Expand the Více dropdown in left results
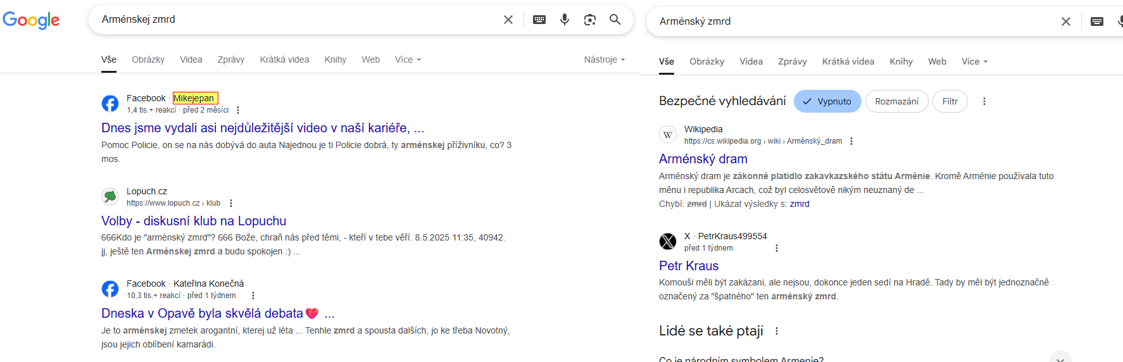 [x=408, y=59]
